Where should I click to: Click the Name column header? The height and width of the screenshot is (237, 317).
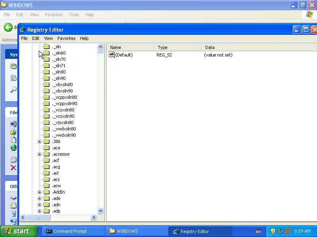pos(130,47)
